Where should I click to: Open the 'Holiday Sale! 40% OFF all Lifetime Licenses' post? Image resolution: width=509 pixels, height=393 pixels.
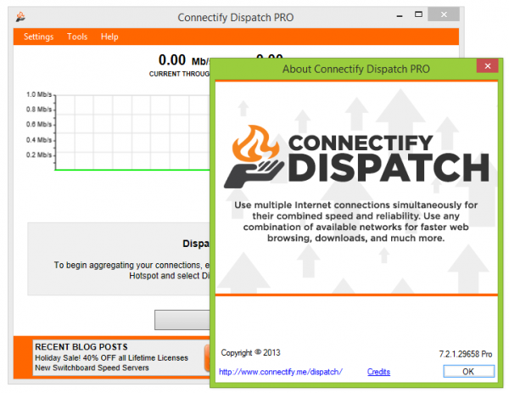(x=111, y=358)
